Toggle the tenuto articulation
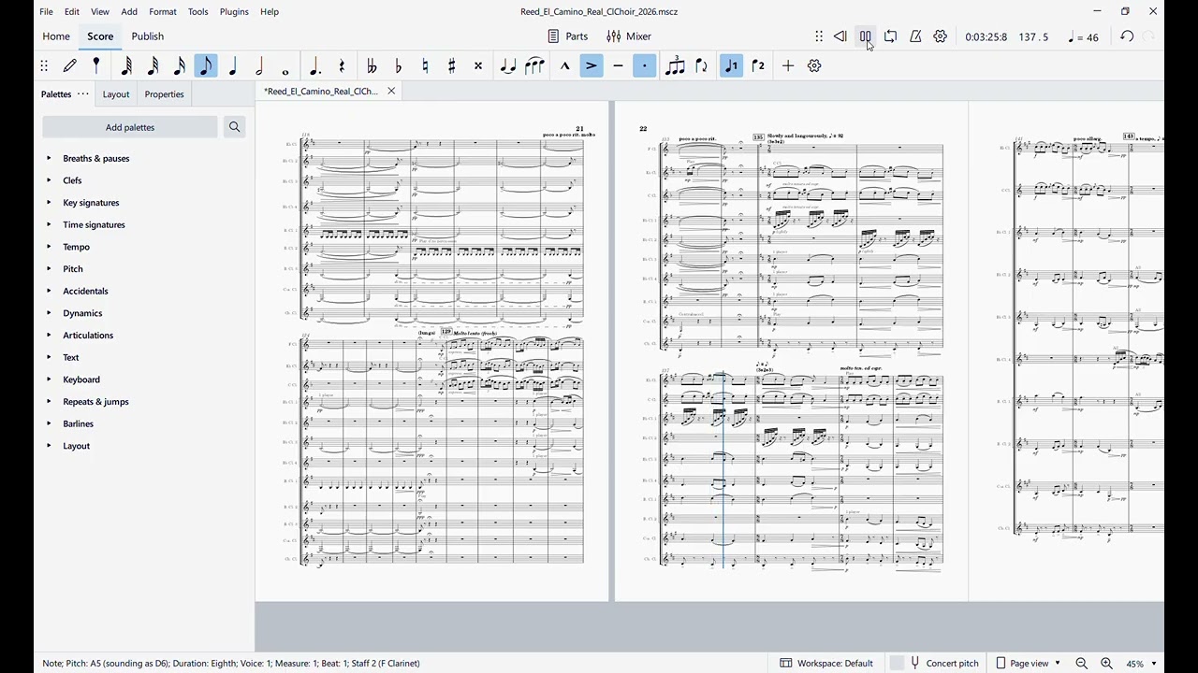 618,65
